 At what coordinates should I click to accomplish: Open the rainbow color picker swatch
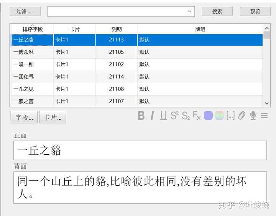click(x=219, y=115)
